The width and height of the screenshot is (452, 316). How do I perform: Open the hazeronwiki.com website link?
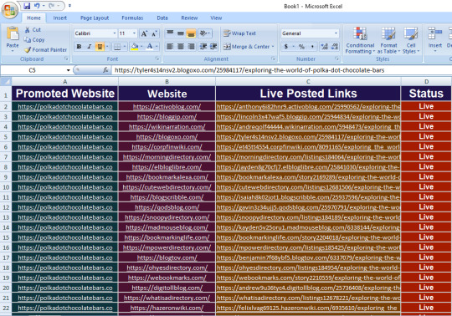pos(167,308)
